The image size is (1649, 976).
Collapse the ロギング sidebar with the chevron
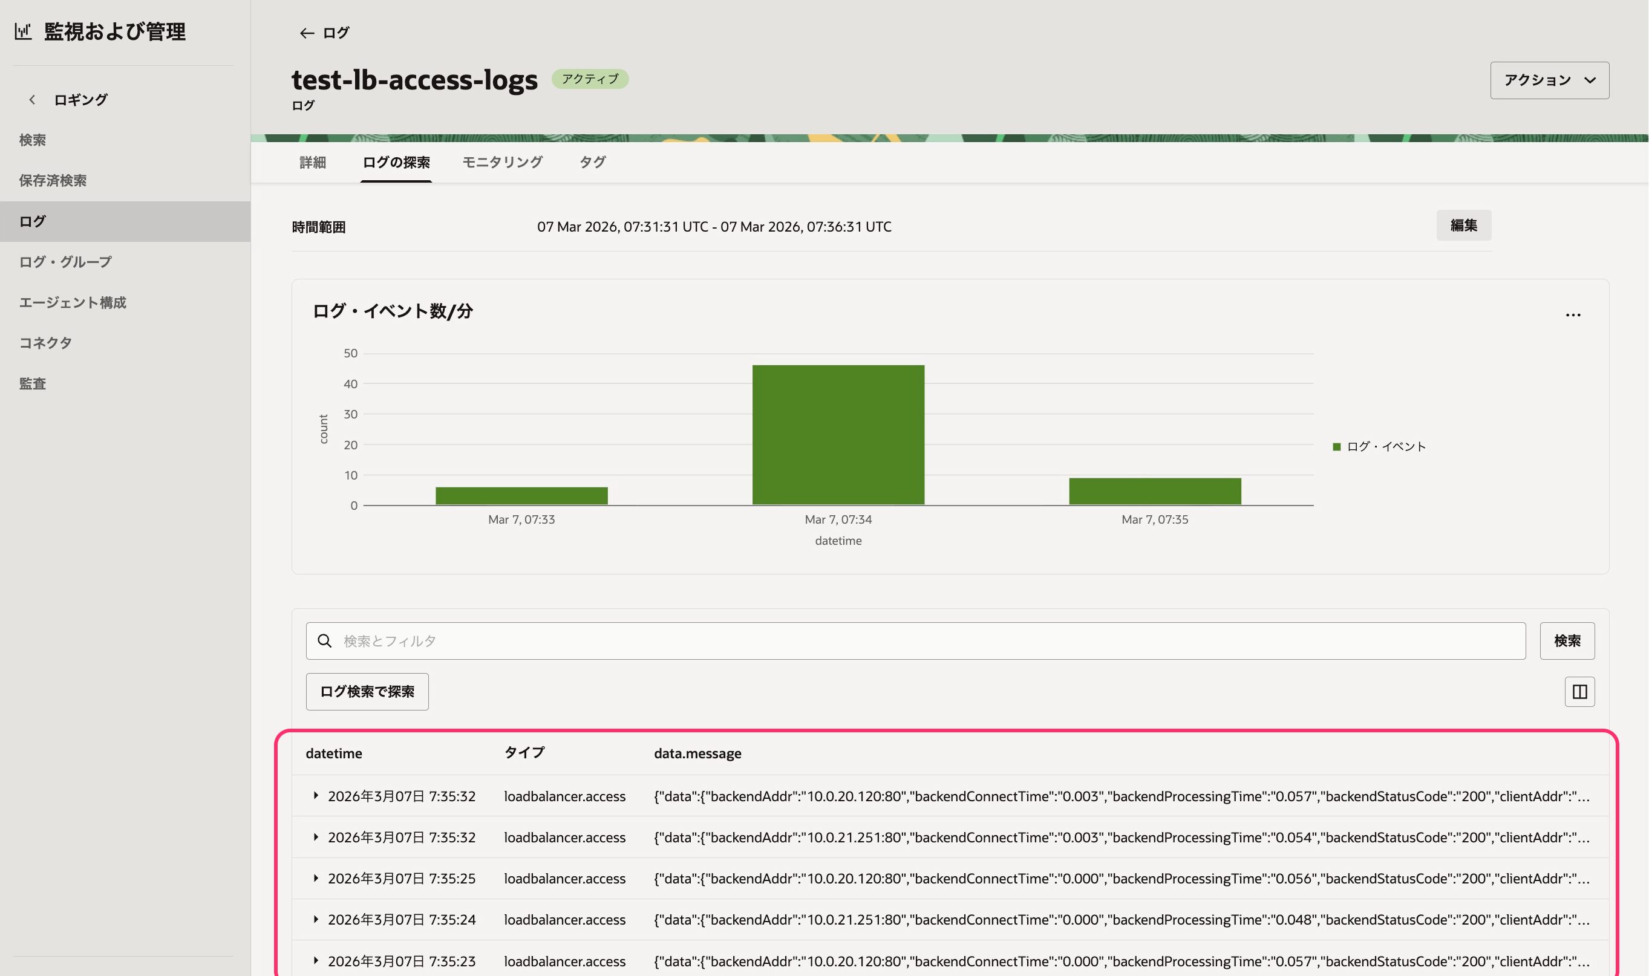[x=31, y=100]
